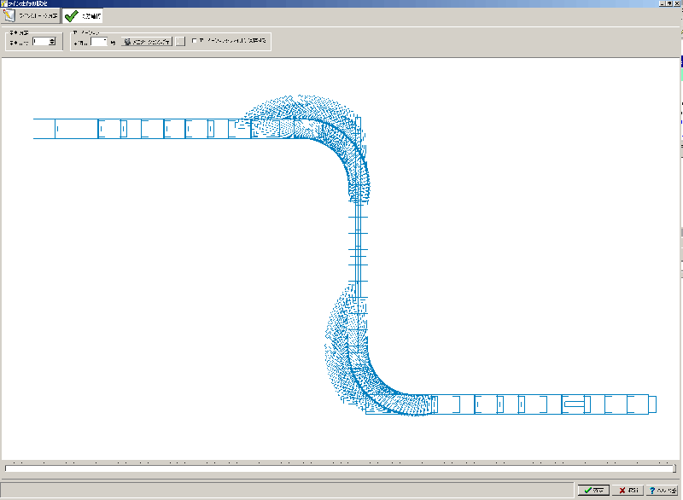Decrease the spinner value with down arrow
This screenshot has height=500, width=683.
tap(52, 44)
